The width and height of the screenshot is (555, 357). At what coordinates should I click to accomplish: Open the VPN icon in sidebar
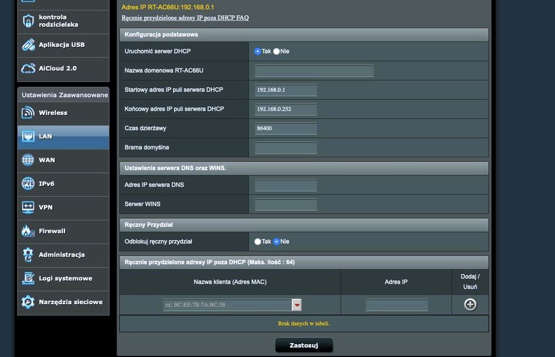pos(28,207)
